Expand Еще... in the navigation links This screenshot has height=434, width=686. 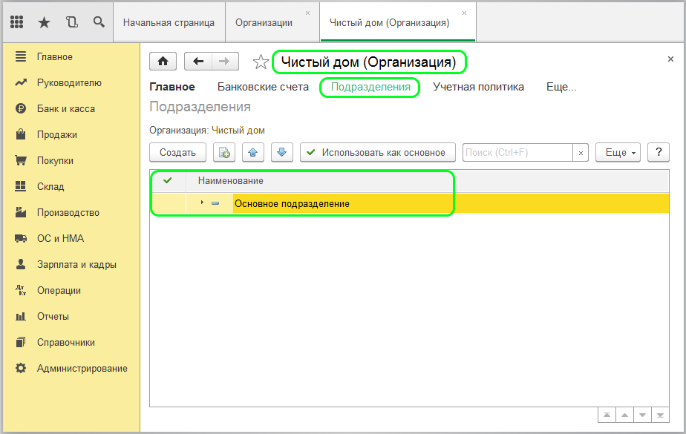tap(561, 87)
